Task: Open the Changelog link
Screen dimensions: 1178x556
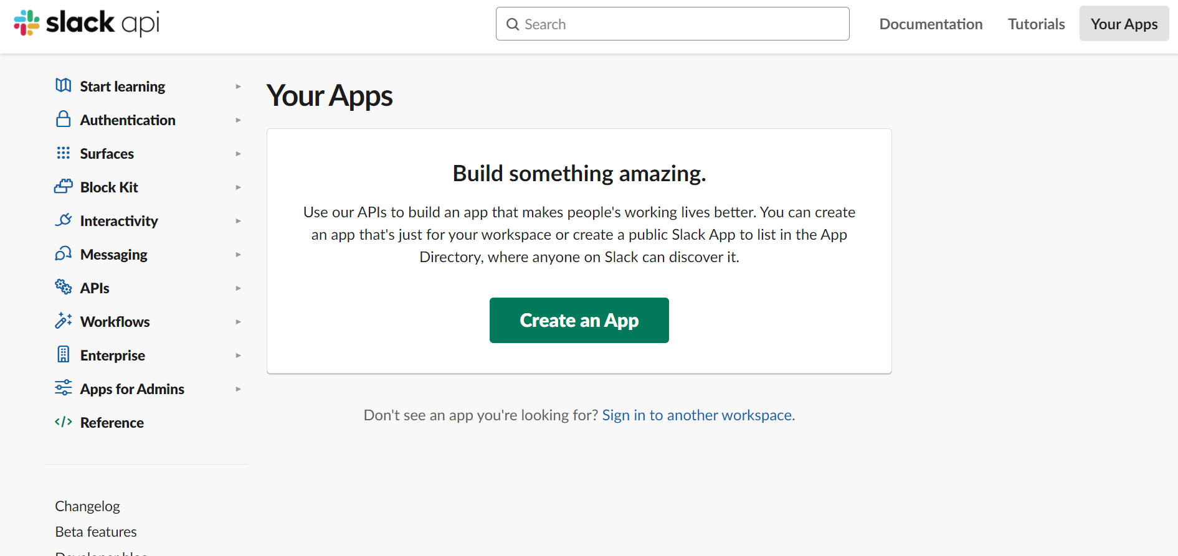Action: tap(87, 506)
